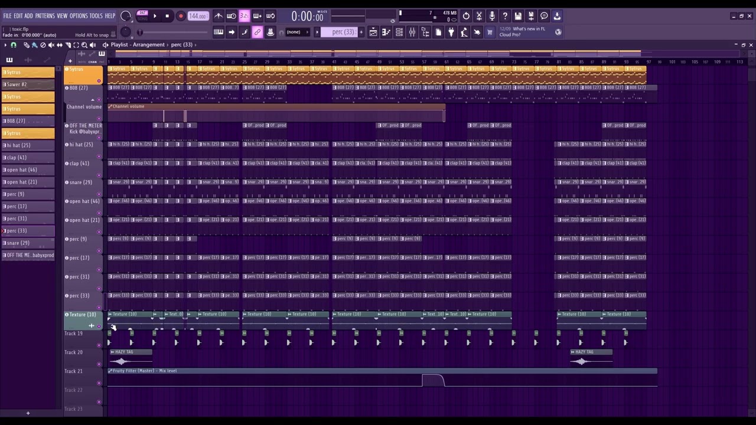This screenshot has height=425, width=756.
Task: Expand arrow after perc (33) in Playlist title
Action: point(195,45)
